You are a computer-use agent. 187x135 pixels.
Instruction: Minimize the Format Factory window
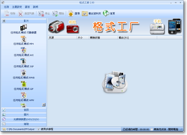pos(171,3)
